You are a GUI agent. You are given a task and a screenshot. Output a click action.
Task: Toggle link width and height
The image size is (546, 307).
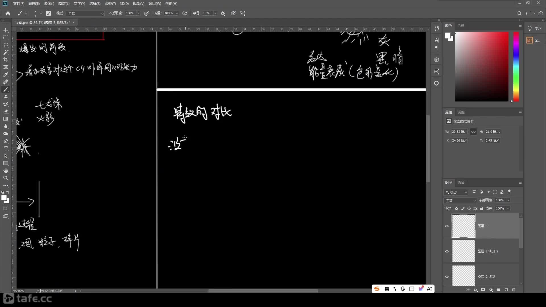coord(473,132)
